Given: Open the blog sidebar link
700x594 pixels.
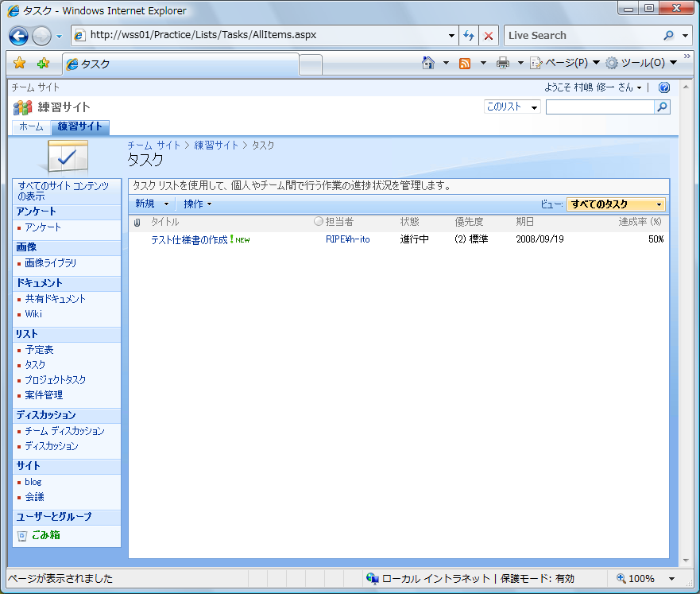Looking at the screenshot, I should pos(33,482).
